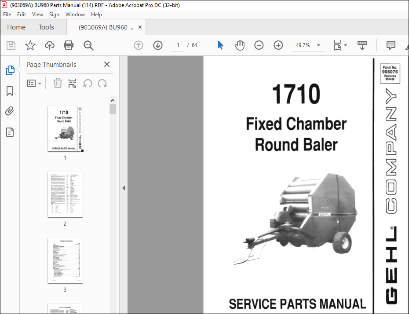This screenshot has height=314, width=409.
Task: Select the (903069A) BU960 document tab
Action: (x=106, y=27)
